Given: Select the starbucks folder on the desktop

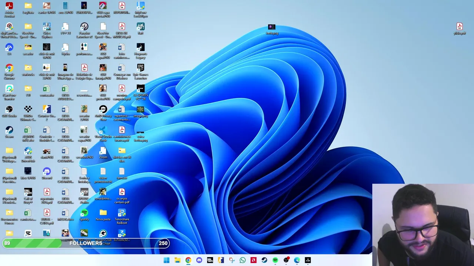Looking at the screenshot, I should click(x=28, y=70).
